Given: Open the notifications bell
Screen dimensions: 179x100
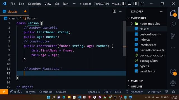Looking at the screenshot, I should click(x=173, y=92).
